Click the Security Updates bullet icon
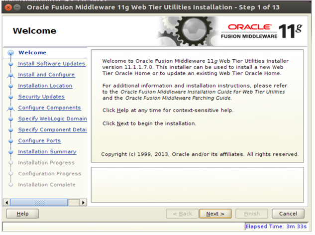This screenshot has height=235, width=315. pyautogui.click(x=11, y=97)
